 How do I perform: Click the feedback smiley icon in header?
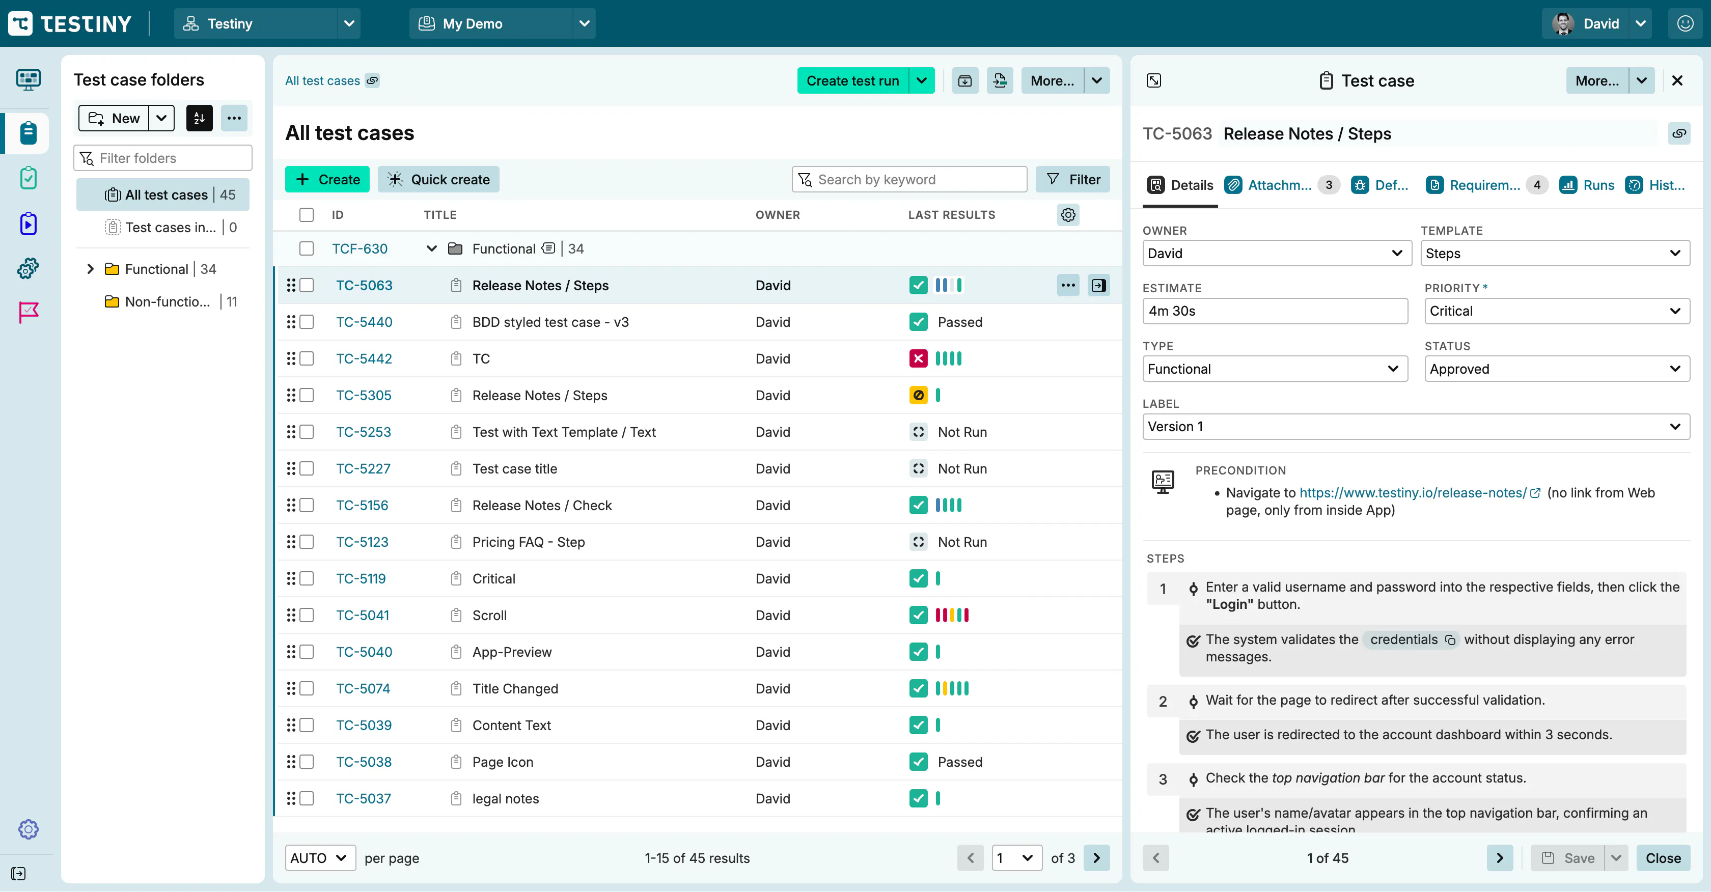tap(1685, 23)
